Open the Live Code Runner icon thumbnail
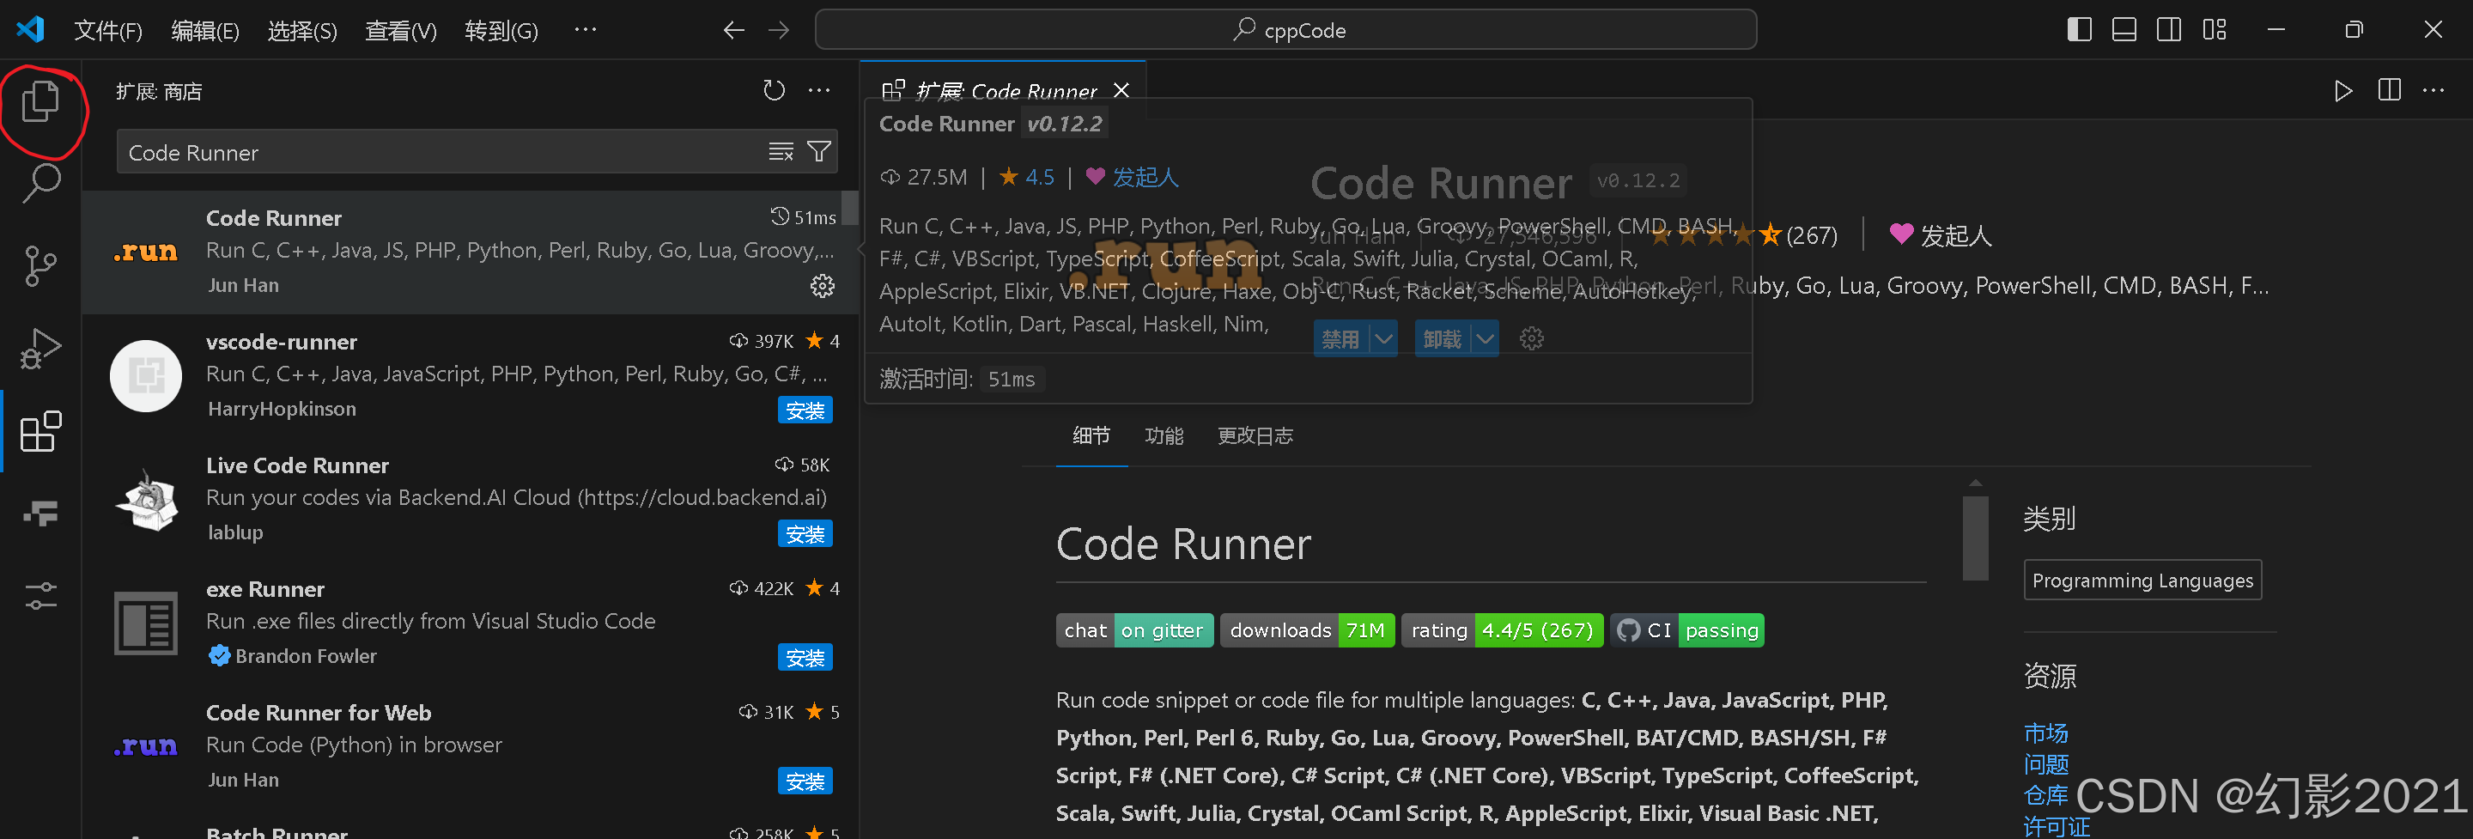Image resolution: width=2473 pixels, height=839 pixels. click(x=146, y=500)
